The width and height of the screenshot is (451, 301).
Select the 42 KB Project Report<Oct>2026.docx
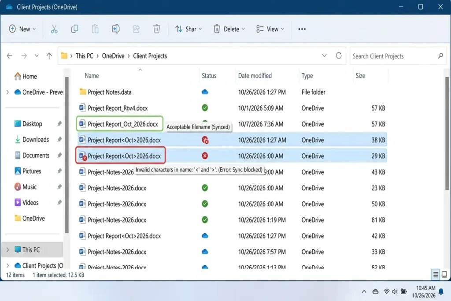pyautogui.click(x=232, y=236)
